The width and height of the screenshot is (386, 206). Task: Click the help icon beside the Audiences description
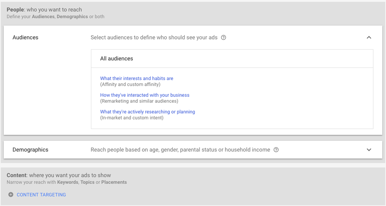click(x=223, y=37)
